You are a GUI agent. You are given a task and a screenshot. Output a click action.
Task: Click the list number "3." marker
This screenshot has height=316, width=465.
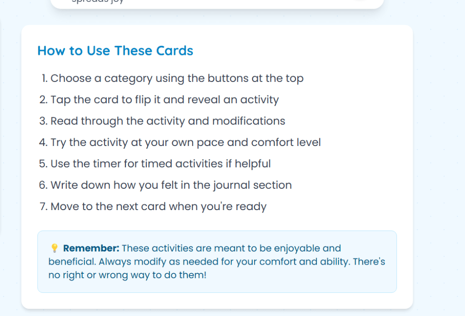(x=44, y=121)
